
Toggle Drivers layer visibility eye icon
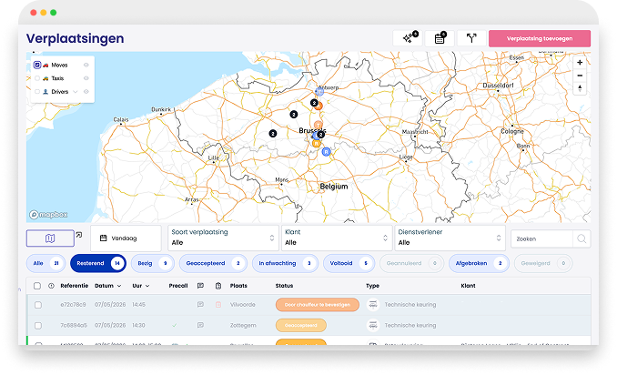click(x=86, y=92)
